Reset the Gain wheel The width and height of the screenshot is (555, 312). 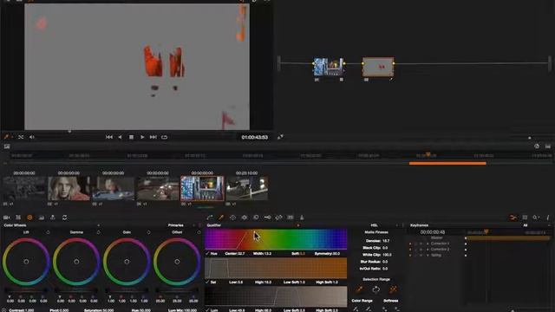point(148,232)
